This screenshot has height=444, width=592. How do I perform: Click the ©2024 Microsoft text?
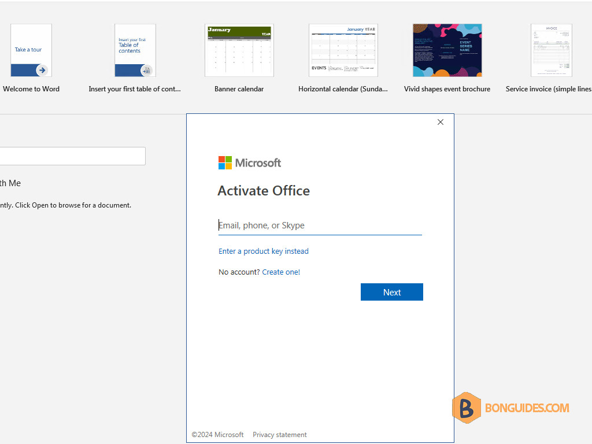click(x=217, y=435)
